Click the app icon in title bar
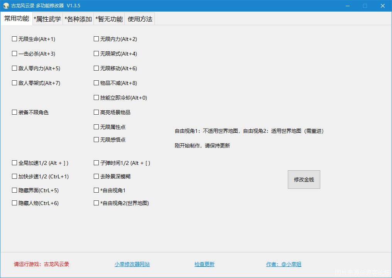This screenshot has height=278, width=392. (6, 6)
